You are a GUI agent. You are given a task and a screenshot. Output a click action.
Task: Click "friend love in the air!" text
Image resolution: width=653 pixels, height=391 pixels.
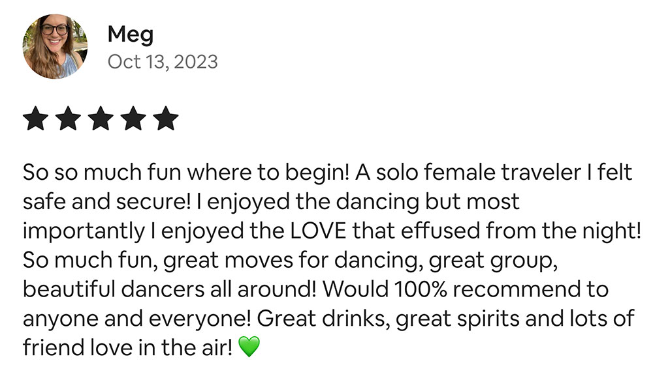tap(127, 347)
